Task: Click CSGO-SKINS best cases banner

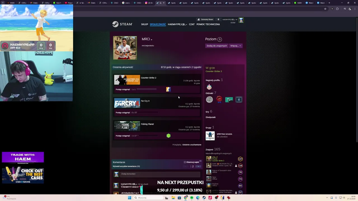Action: [x=23, y=175]
